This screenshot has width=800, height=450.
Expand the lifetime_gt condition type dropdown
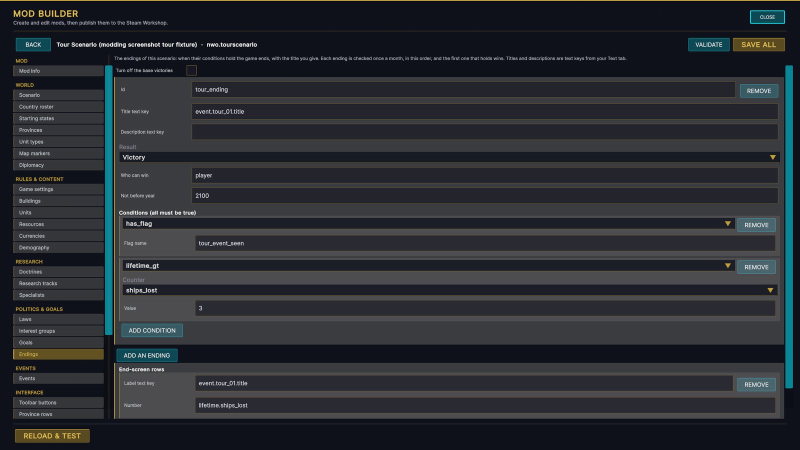(x=428, y=265)
